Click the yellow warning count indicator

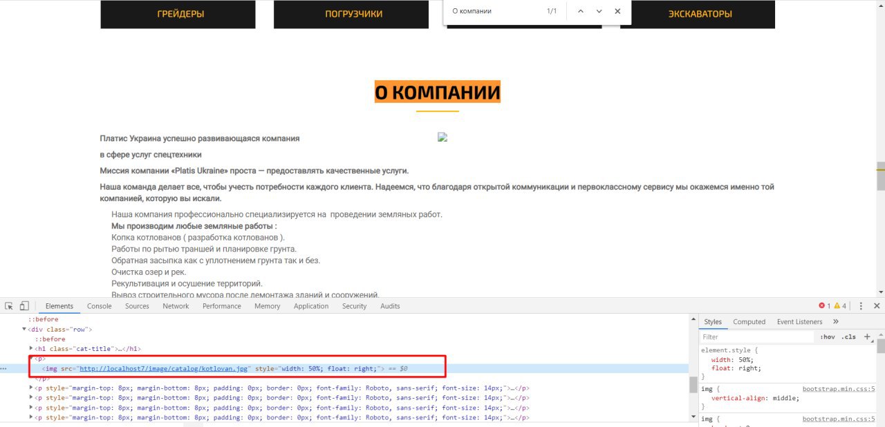840,306
